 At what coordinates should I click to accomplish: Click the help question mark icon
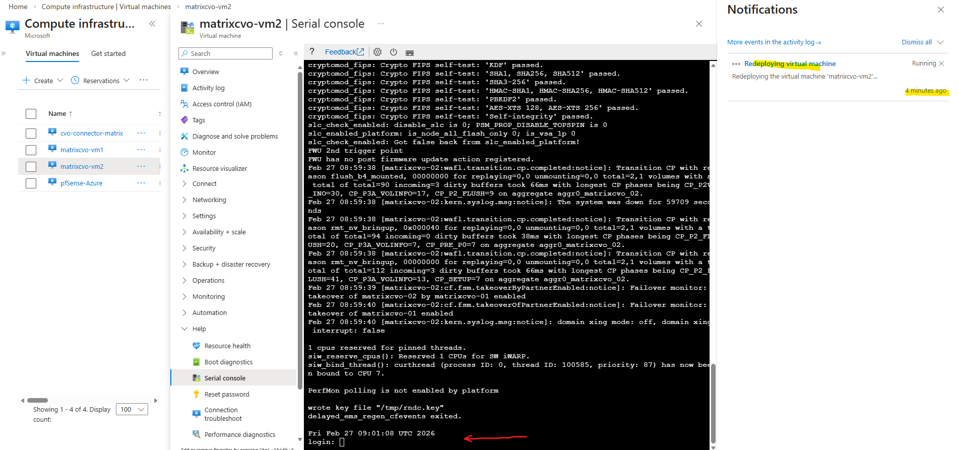(x=312, y=51)
